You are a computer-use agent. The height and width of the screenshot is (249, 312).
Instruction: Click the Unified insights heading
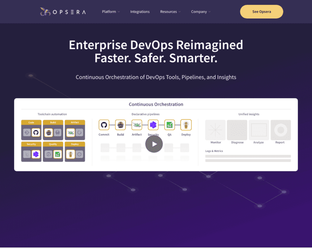[249, 114]
